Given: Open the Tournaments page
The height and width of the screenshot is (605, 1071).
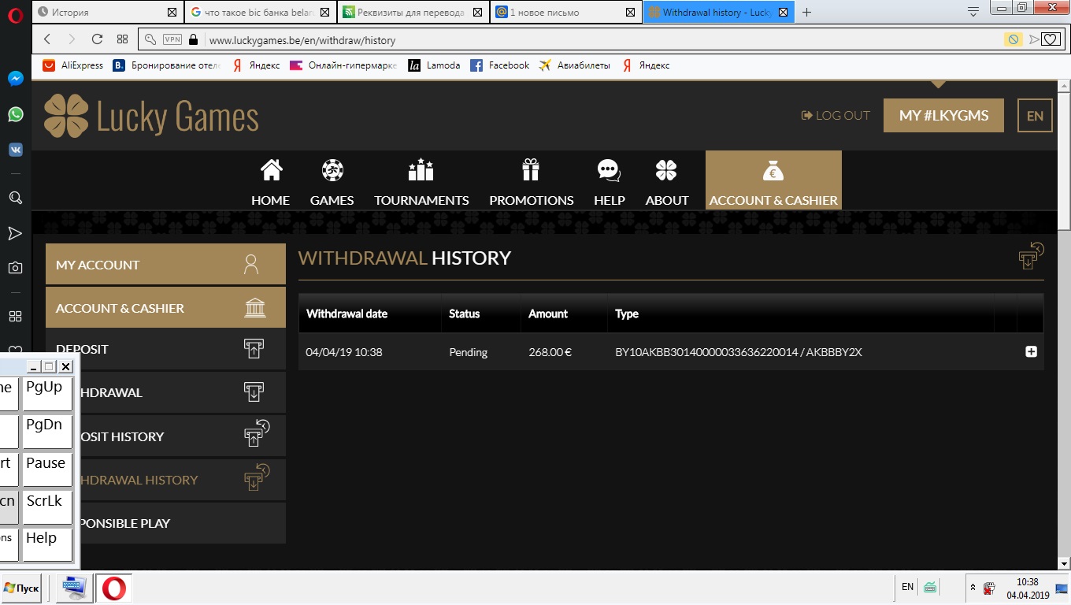Looking at the screenshot, I should (421, 170).
